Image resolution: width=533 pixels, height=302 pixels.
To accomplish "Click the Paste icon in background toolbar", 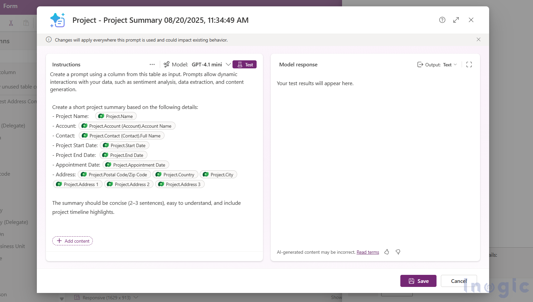I will pos(26,23).
